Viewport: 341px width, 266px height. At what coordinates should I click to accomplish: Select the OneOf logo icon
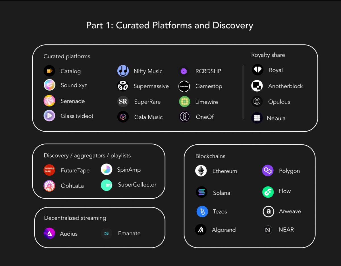[184, 117]
